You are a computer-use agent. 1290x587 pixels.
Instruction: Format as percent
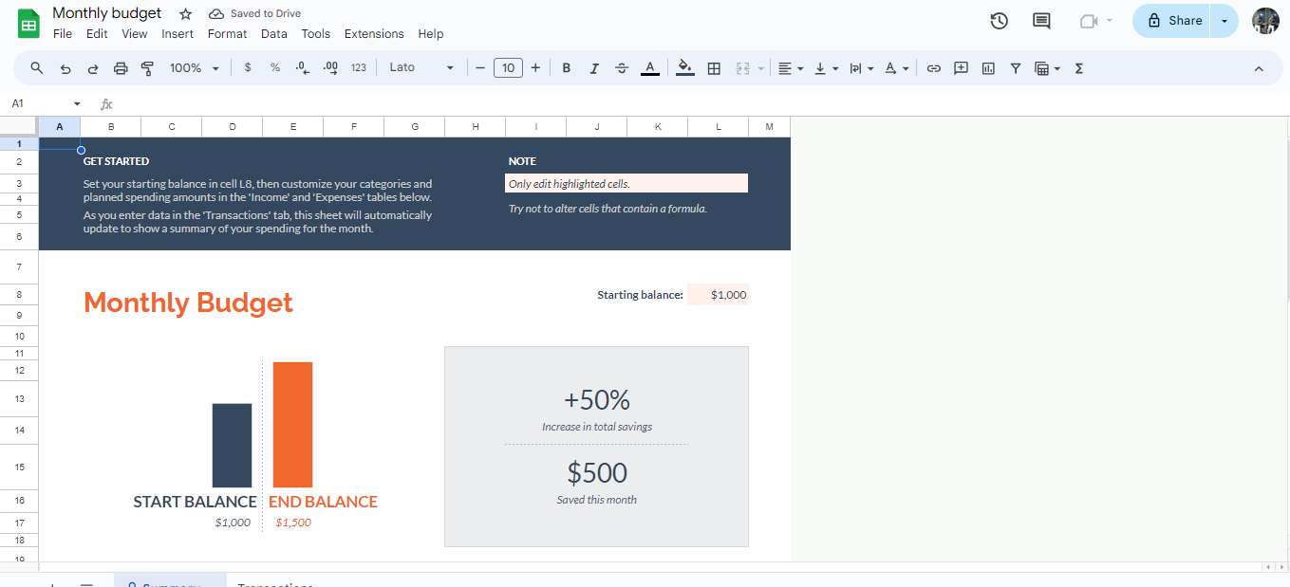click(275, 68)
